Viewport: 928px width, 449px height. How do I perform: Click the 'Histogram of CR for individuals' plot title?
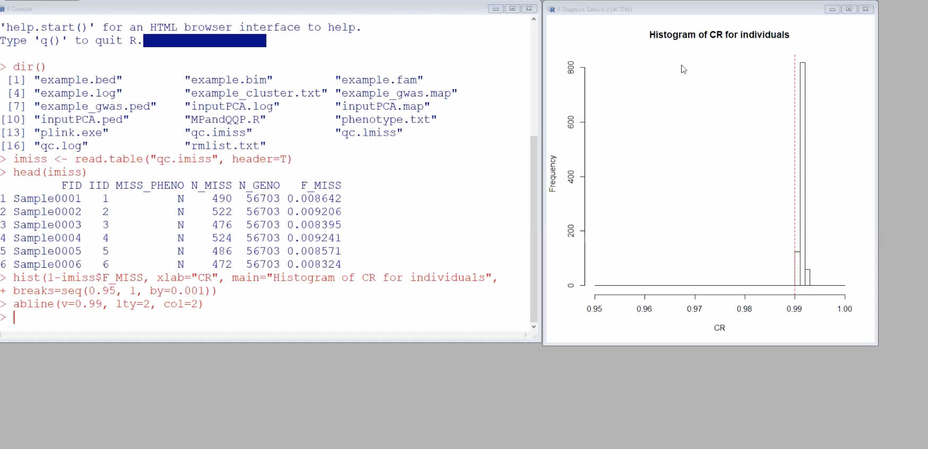click(x=719, y=35)
